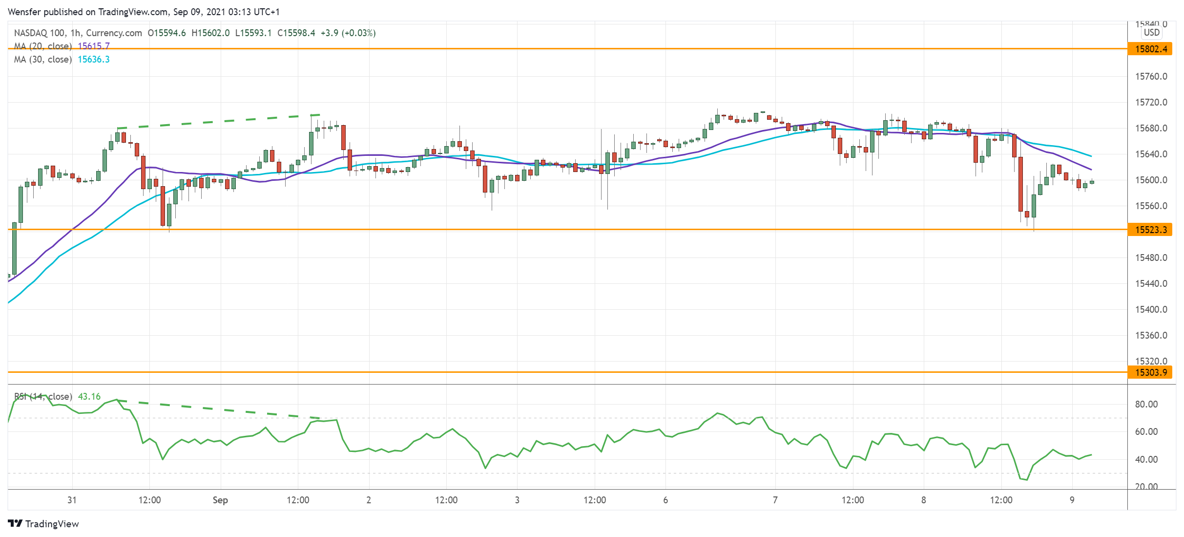Click the 31 date label on time axis
This screenshot has width=1184, height=537.
coord(72,500)
